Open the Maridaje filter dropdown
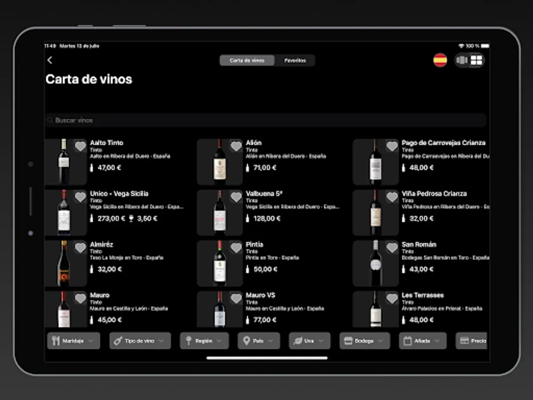The image size is (533, 400). [x=74, y=341]
